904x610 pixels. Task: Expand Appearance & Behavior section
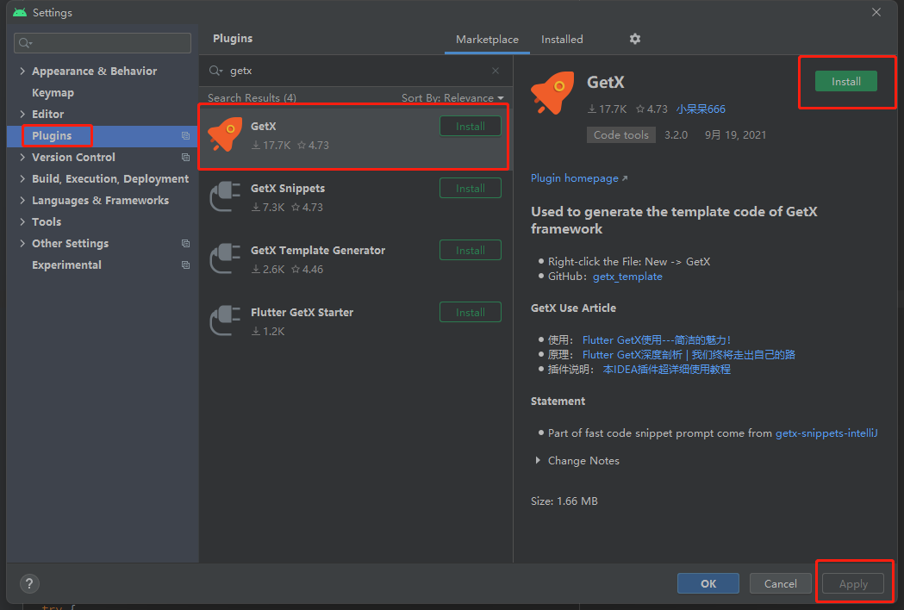tap(22, 71)
